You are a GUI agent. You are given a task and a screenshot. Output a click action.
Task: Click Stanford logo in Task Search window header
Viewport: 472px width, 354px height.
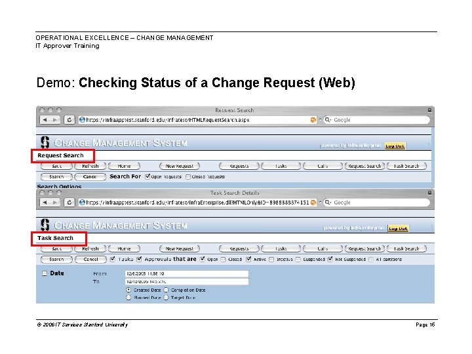tap(45, 225)
